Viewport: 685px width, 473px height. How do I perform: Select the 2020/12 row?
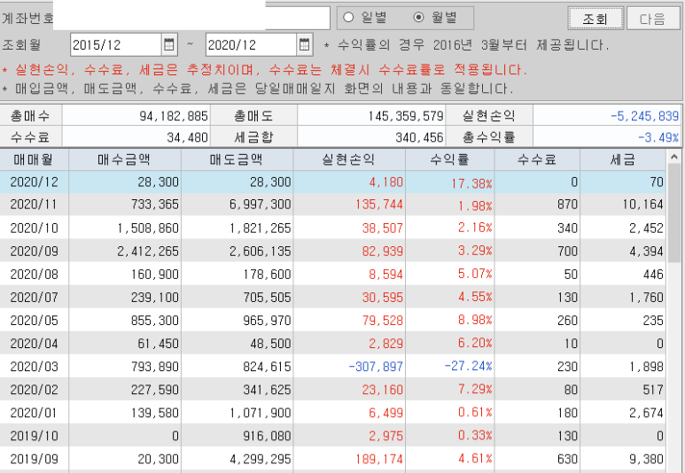pyautogui.click(x=333, y=182)
